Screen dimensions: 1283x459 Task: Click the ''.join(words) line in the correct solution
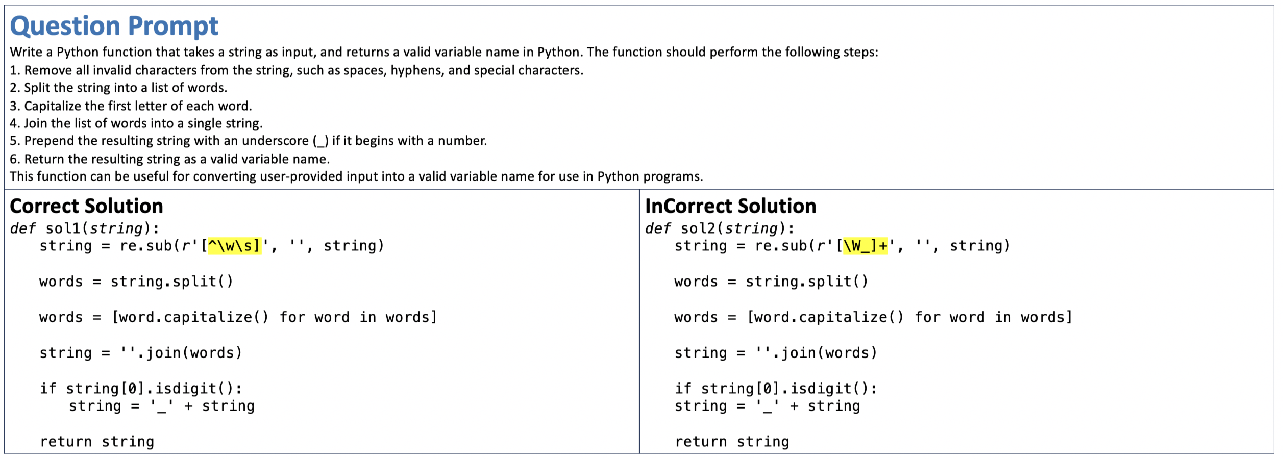pyautogui.click(x=141, y=353)
